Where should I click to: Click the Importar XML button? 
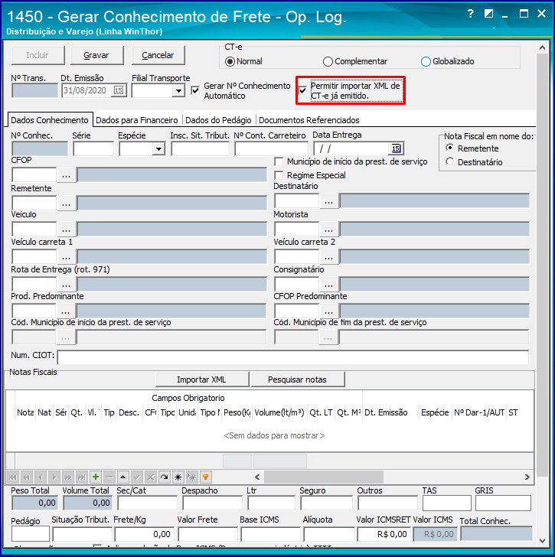click(202, 379)
